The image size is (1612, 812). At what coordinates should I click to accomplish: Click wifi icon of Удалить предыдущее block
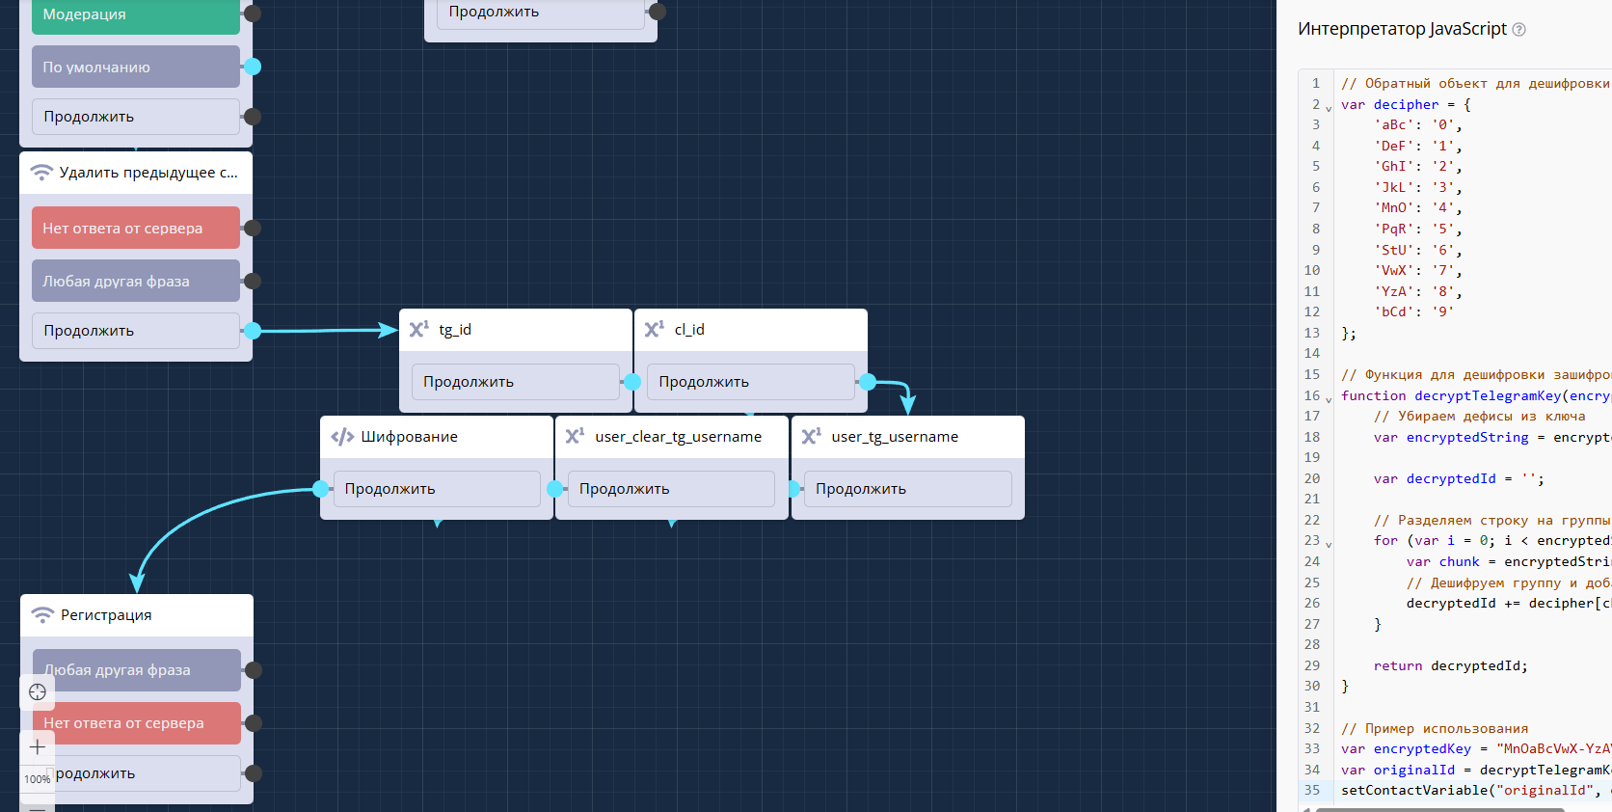tap(41, 173)
